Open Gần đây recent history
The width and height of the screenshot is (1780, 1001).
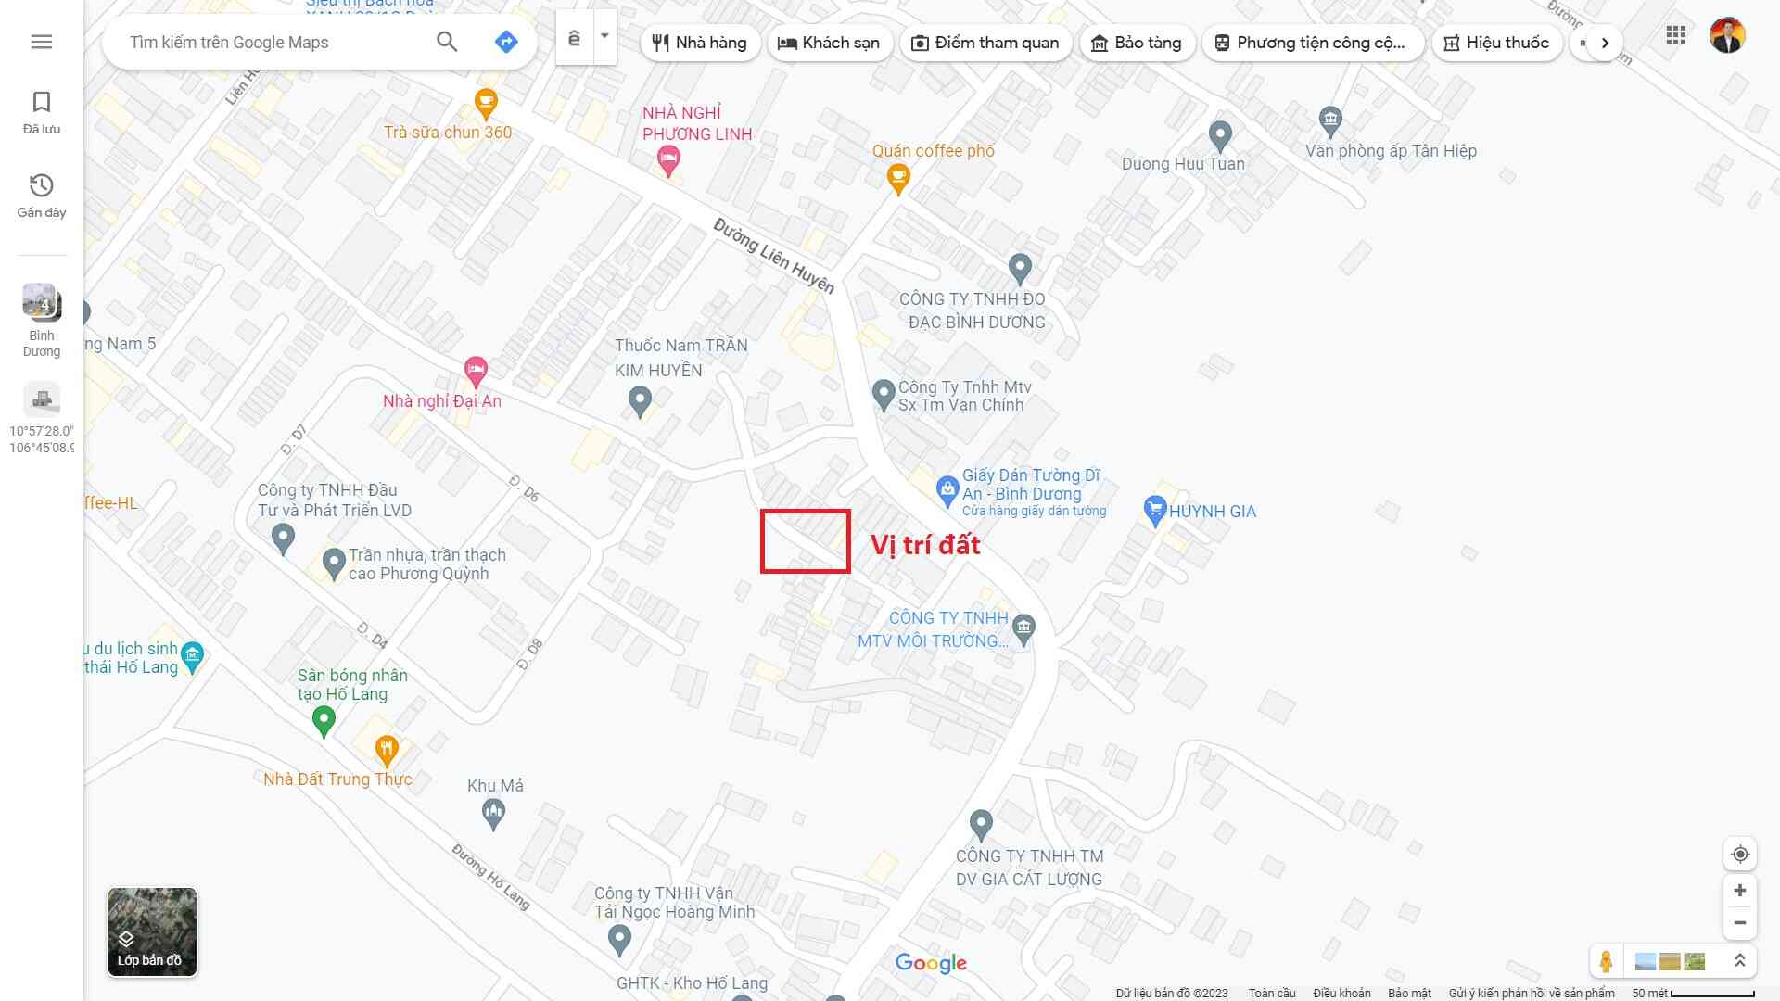point(42,196)
